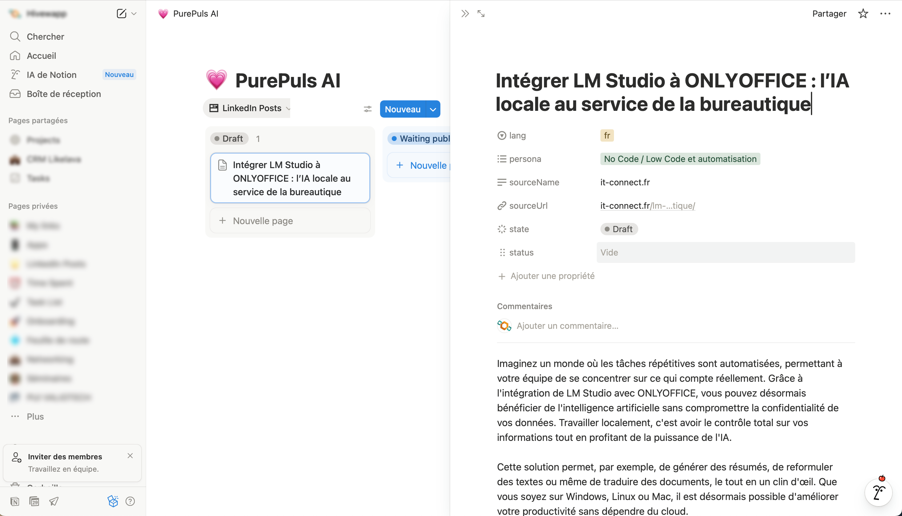This screenshot has width=902, height=516.
Task: Change the Draft state property value
Action: 619,229
